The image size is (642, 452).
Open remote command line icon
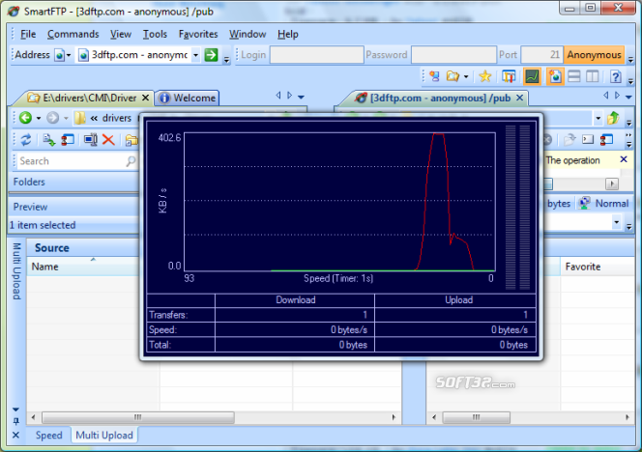588,139
